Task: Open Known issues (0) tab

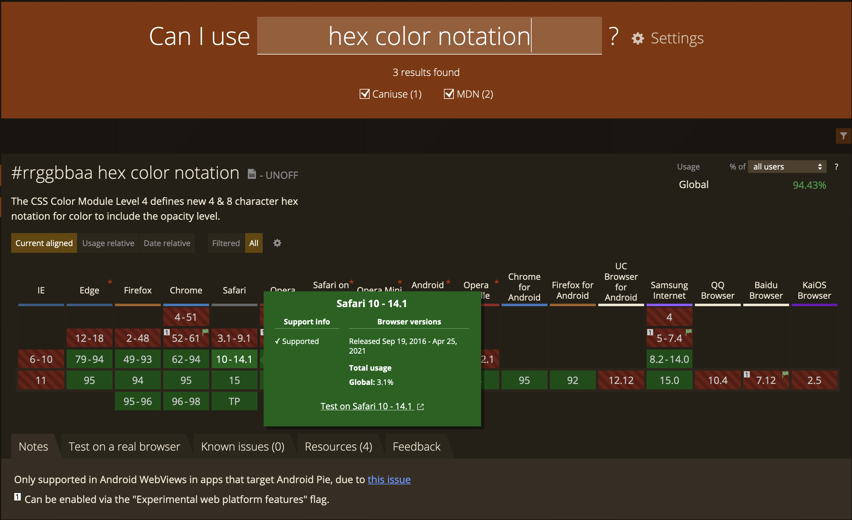Action: coord(243,446)
